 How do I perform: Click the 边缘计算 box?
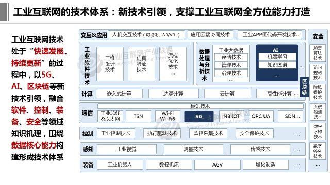pos(173,94)
